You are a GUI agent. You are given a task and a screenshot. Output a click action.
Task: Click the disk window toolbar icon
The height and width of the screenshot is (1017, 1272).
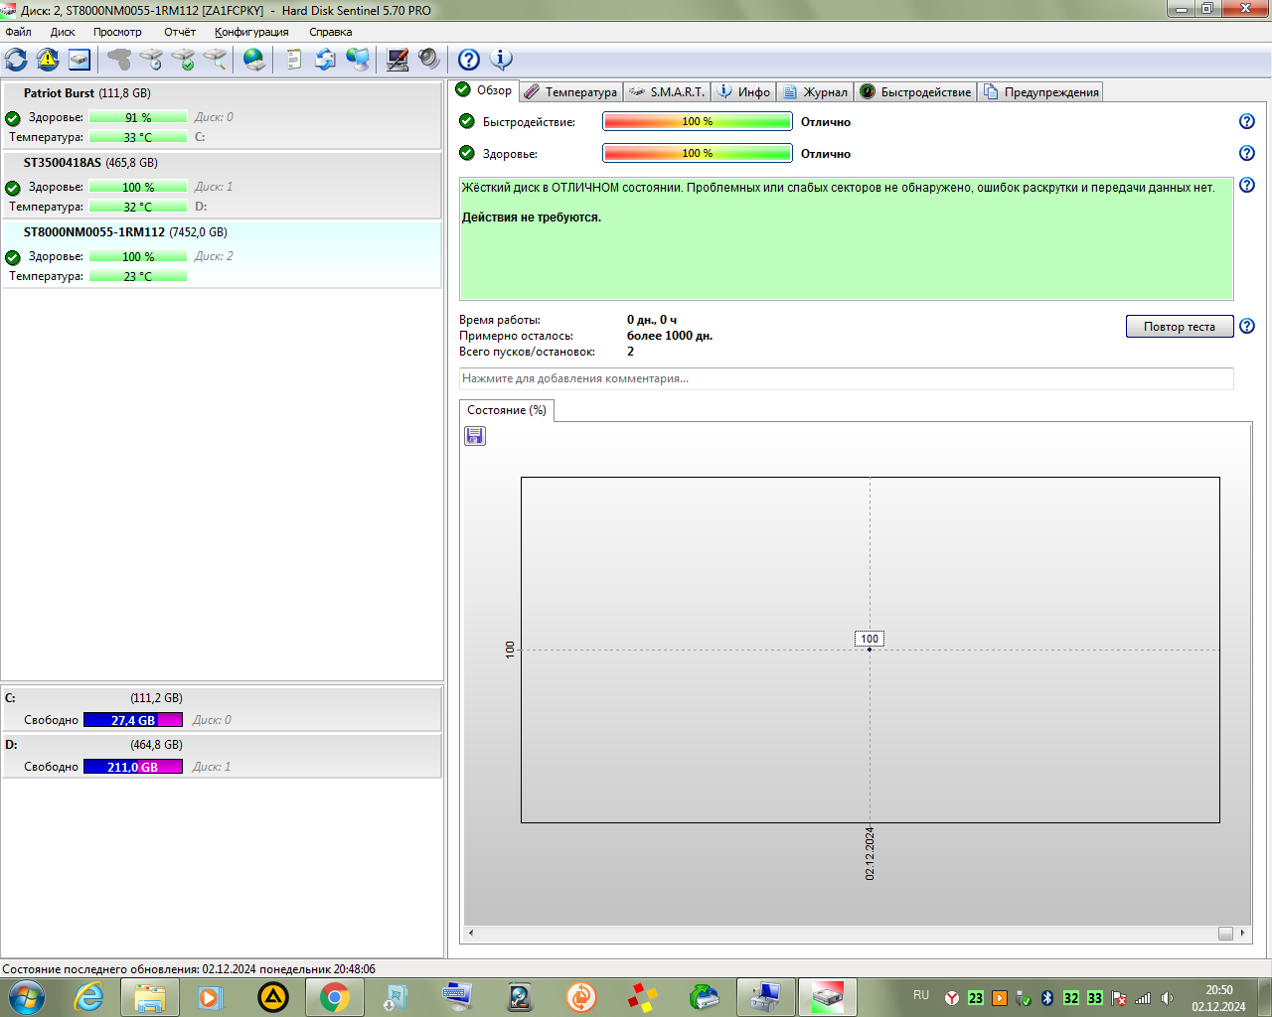[x=79, y=60]
